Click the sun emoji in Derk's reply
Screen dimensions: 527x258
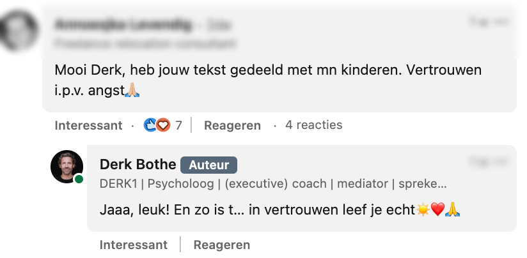point(423,209)
